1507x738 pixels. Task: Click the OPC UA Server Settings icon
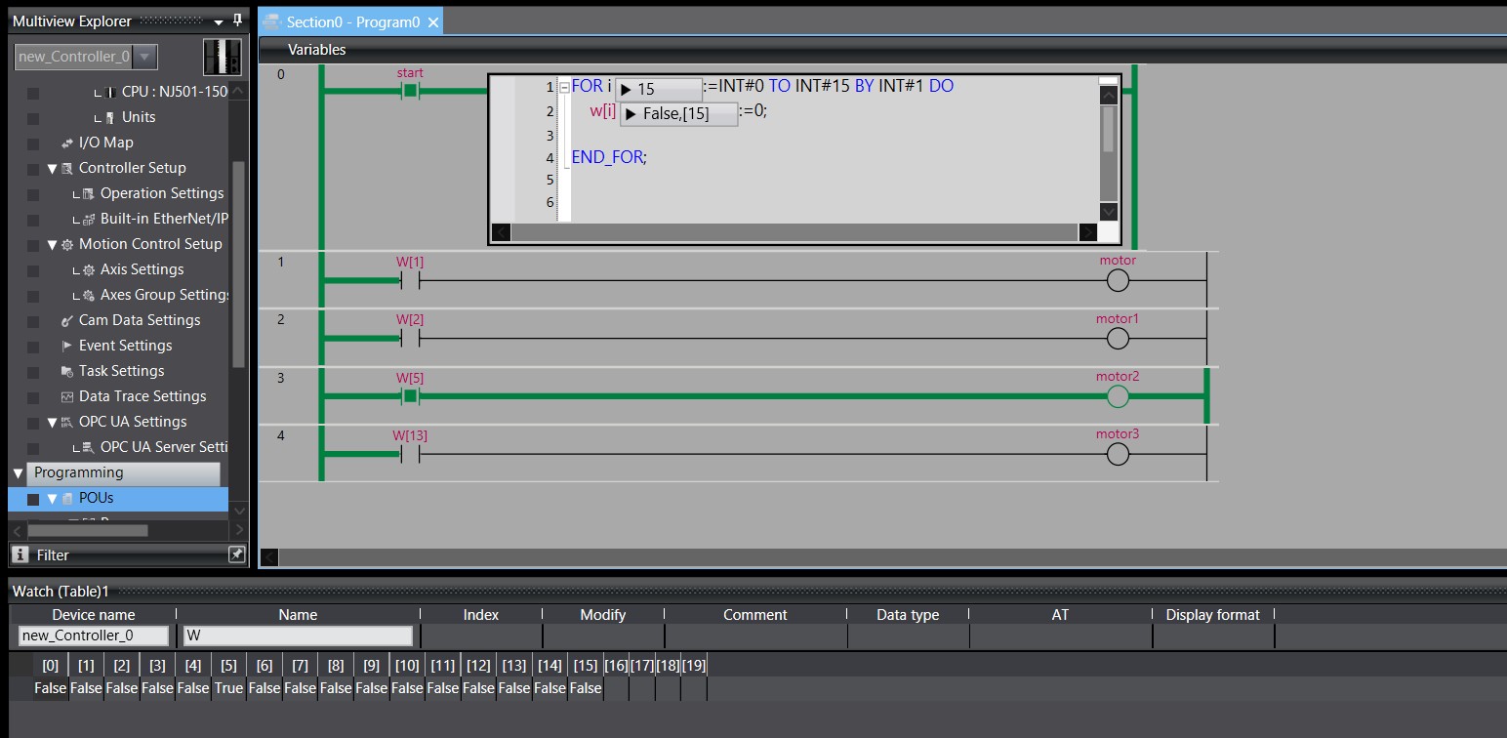(88, 447)
